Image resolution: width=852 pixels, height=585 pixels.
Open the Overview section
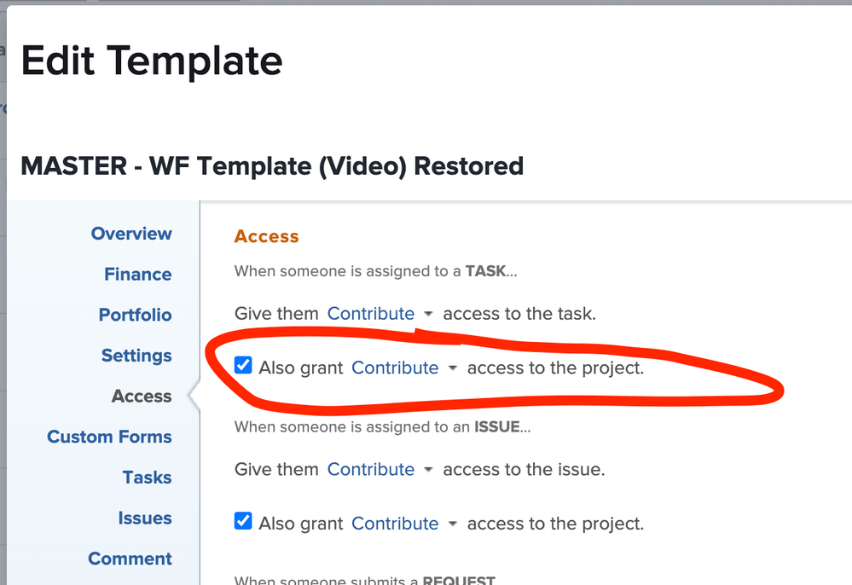pyautogui.click(x=131, y=234)
